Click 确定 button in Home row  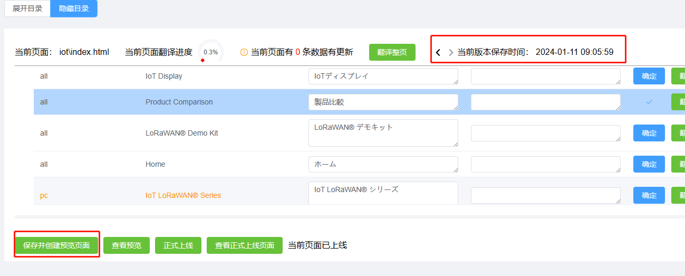(649, 164)
